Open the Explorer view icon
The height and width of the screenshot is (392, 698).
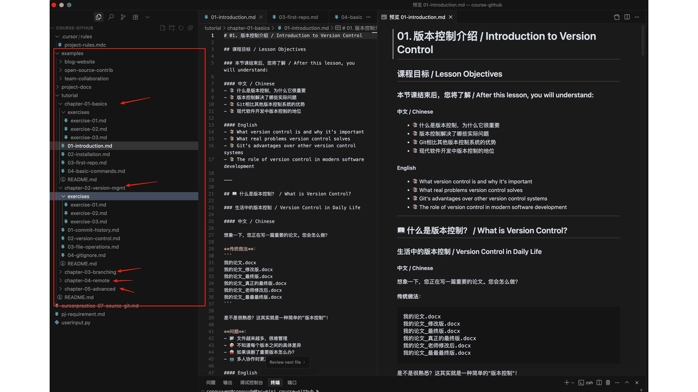click(98, 17)
